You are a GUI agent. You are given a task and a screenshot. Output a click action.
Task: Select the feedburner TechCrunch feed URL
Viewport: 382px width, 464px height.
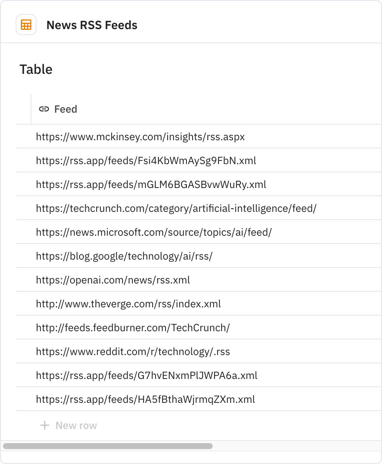click(x=132, y=327)
